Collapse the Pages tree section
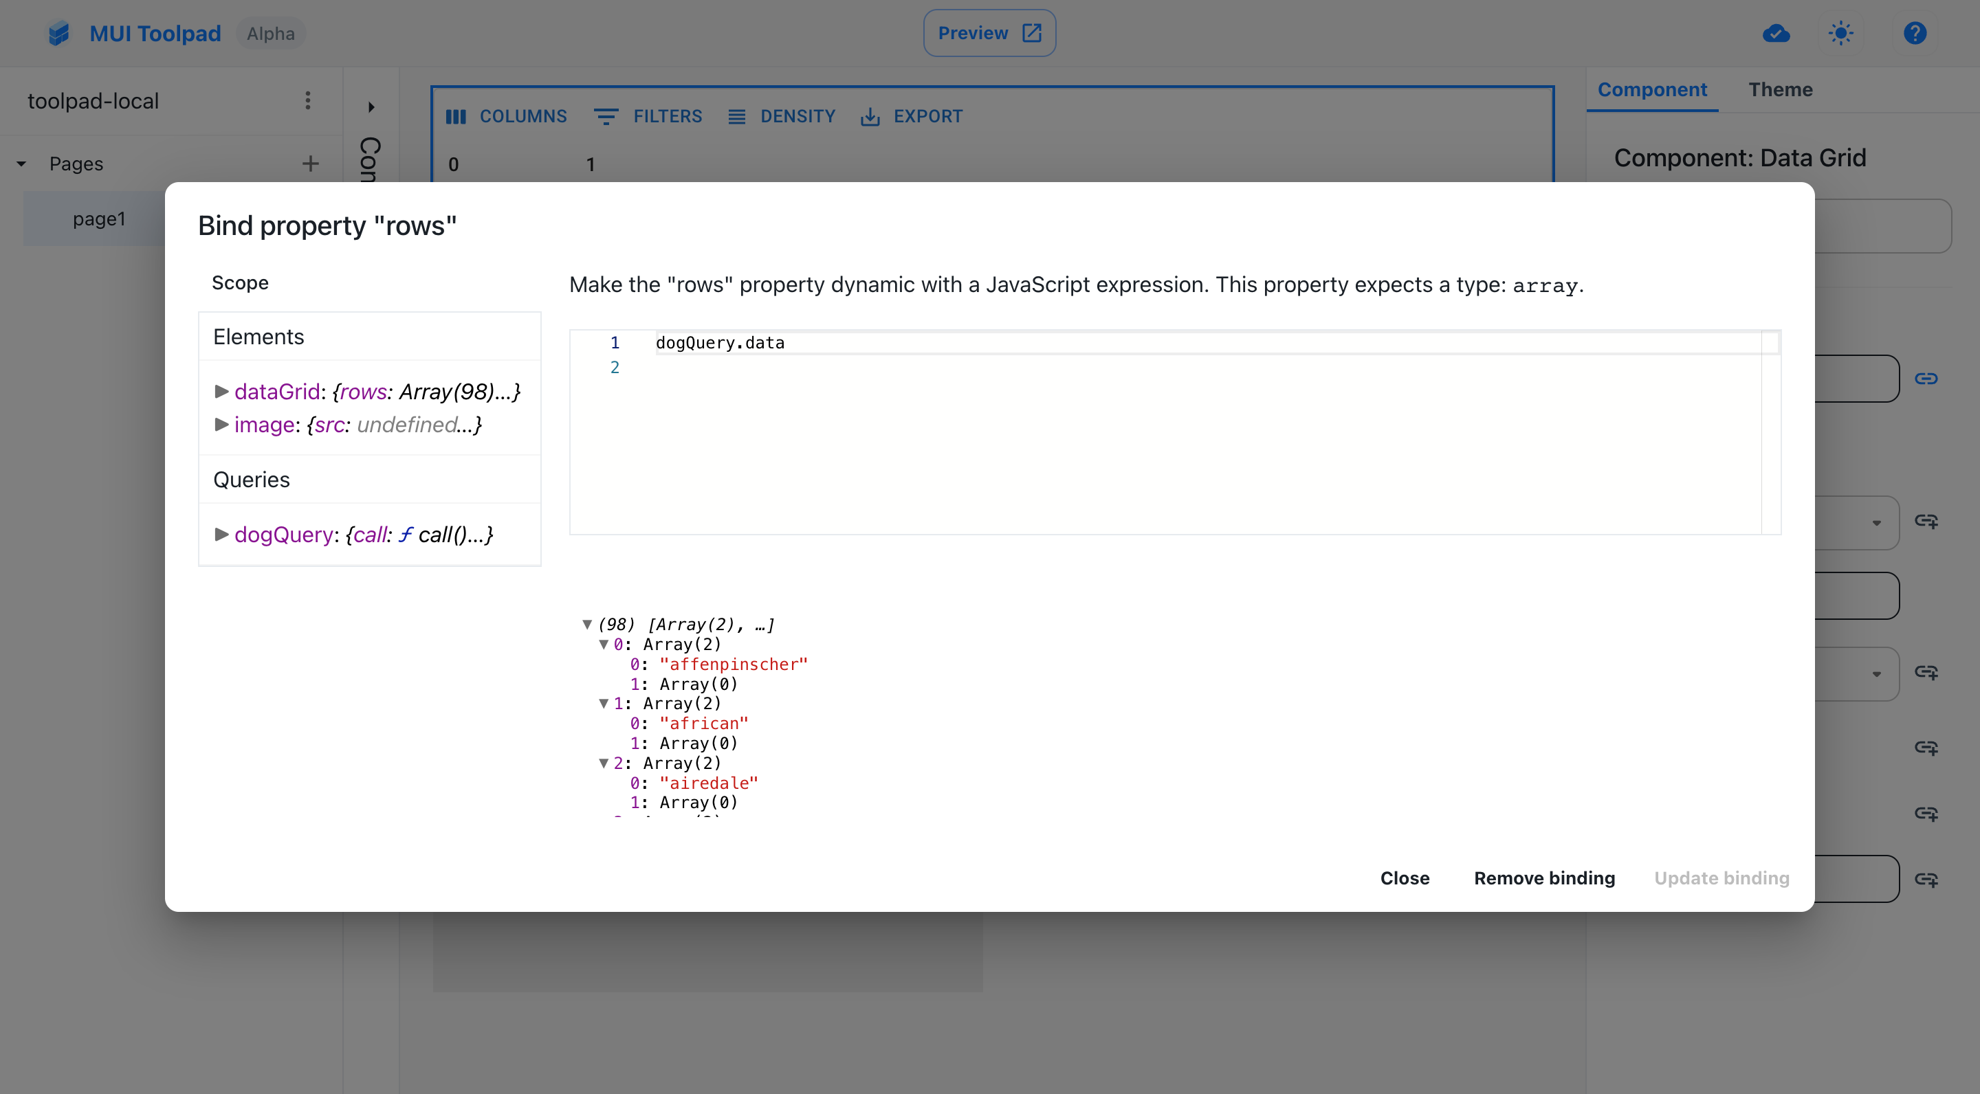 [21, 164]
